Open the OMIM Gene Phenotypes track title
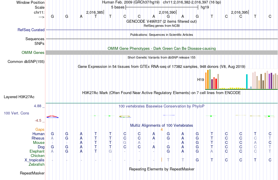This screenshot has height=180, width=278. click(x=162, y=49)
